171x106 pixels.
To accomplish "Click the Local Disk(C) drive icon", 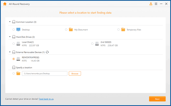I will (18, 44).
